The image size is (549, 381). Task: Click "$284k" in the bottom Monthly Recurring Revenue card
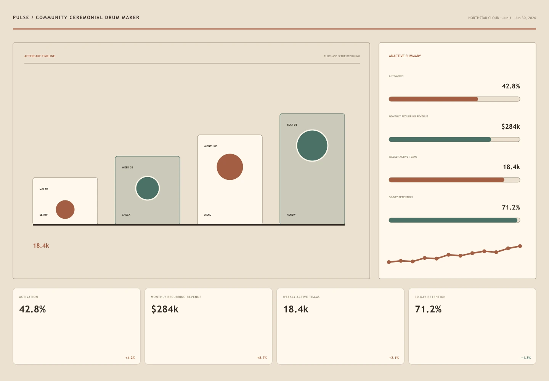click(165, 309)
